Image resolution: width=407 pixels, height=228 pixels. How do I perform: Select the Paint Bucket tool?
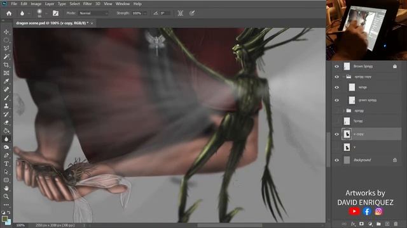(x=6, y=131)
